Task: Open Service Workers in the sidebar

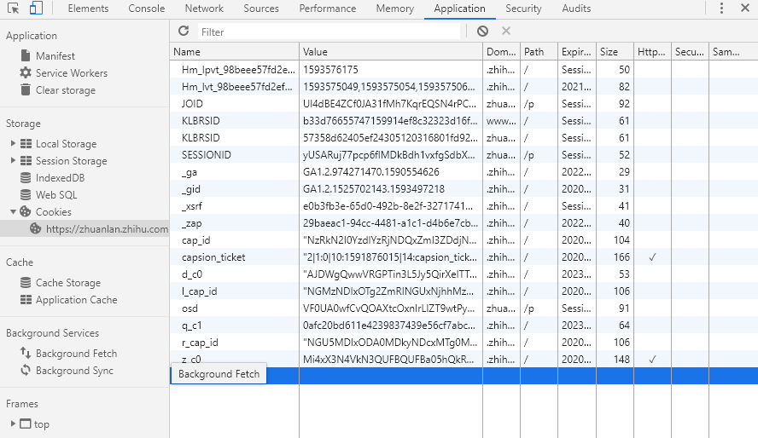Action: click(x=72, y=73)
